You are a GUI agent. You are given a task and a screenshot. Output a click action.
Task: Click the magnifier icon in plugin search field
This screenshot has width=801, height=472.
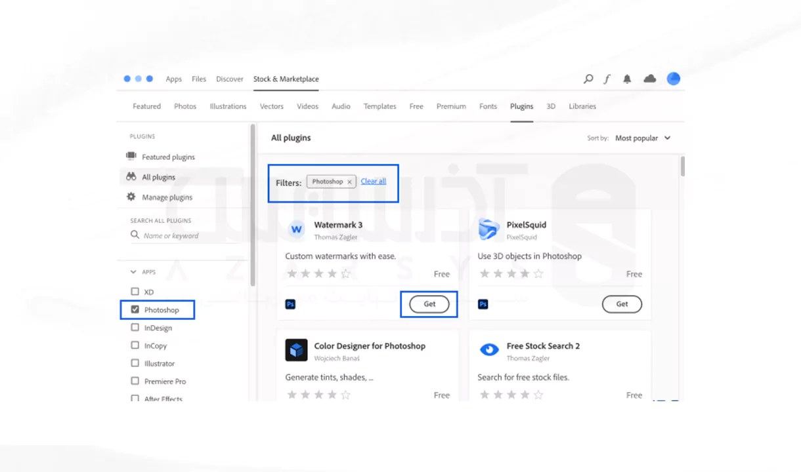(x=135, y=235)
